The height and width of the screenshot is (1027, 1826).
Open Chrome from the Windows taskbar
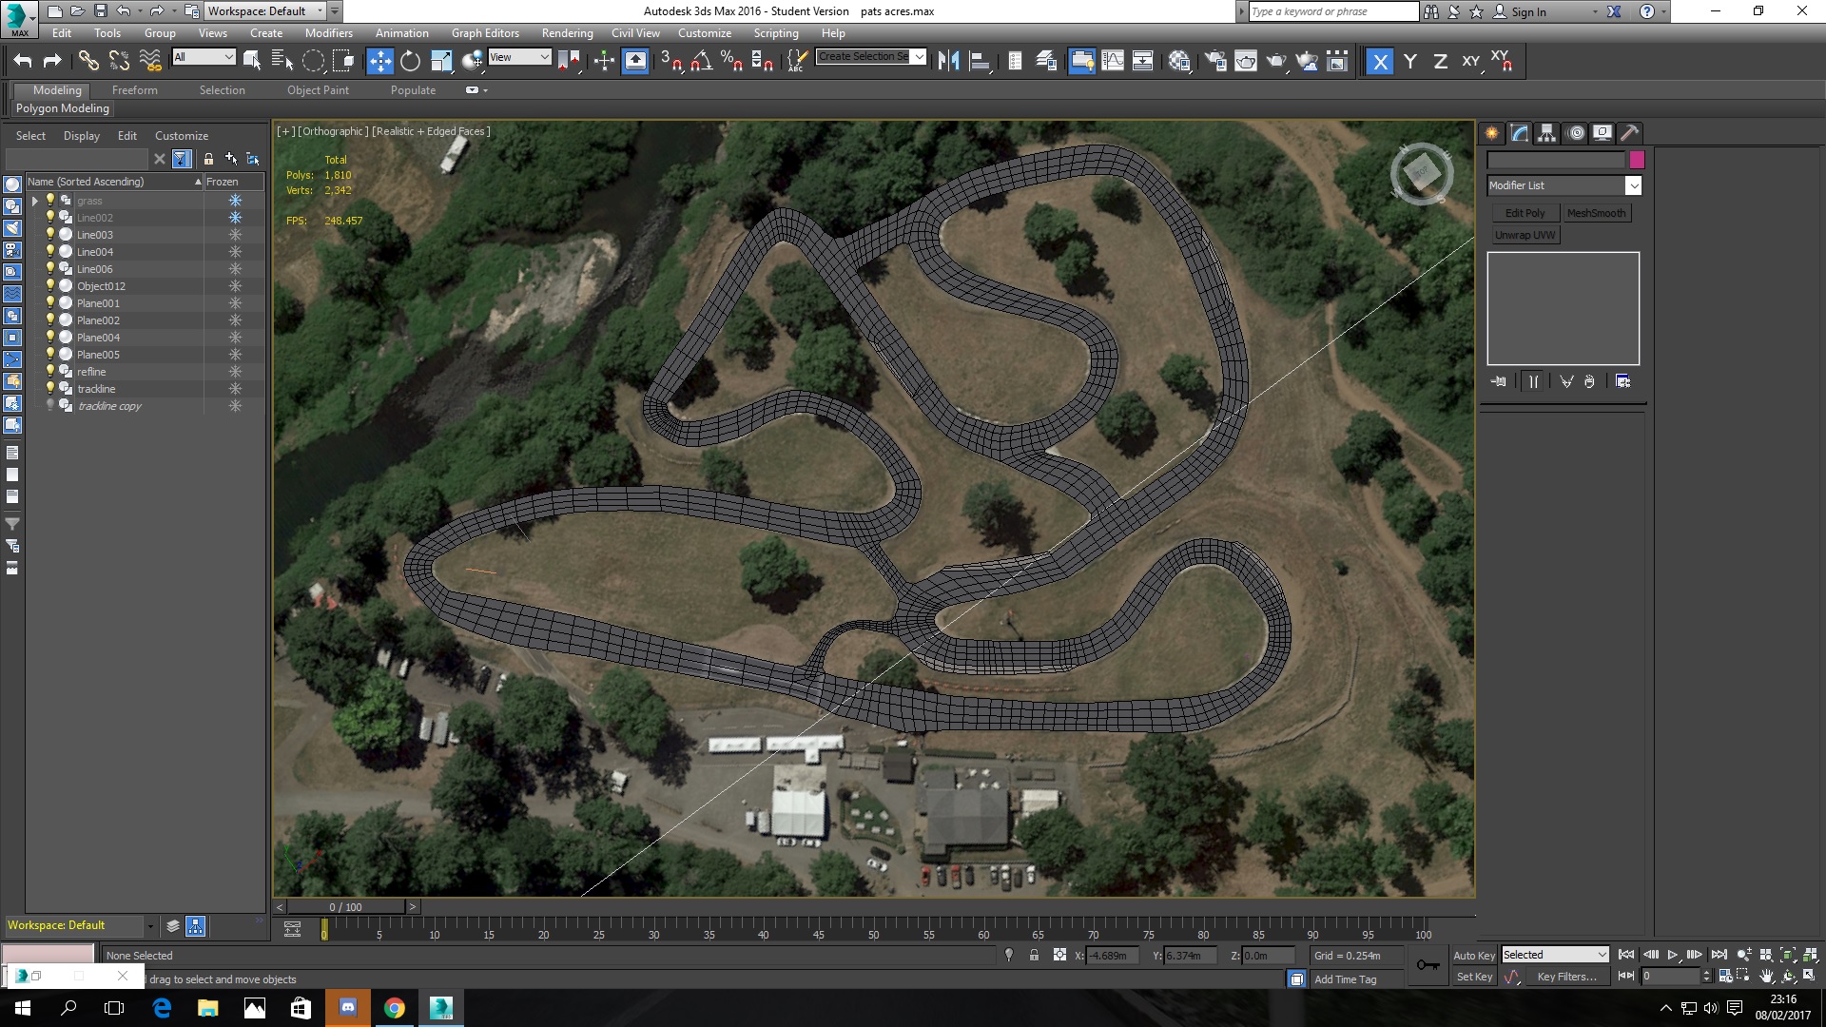tap(394, 1008)
